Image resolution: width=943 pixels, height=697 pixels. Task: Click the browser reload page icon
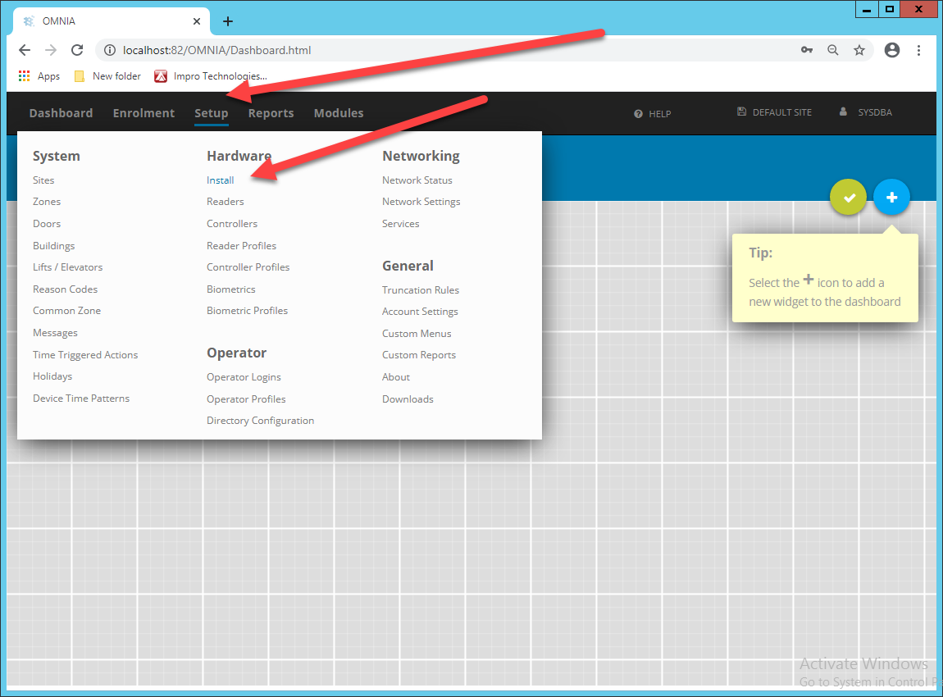(x=77, y=50)
